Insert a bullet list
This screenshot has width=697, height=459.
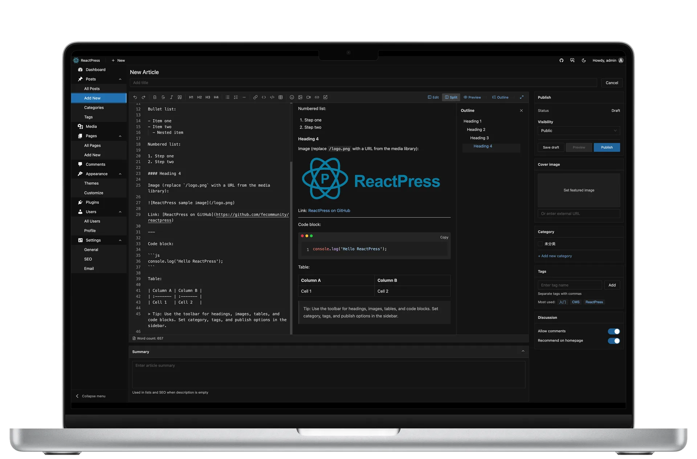(227, 97)
